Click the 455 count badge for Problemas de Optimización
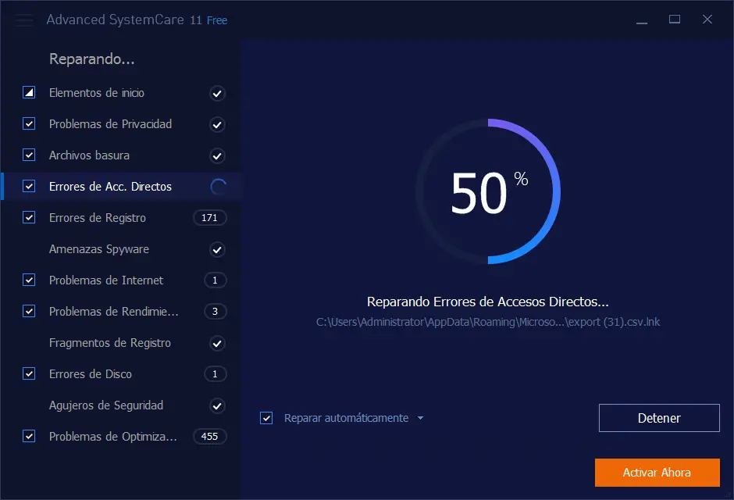 [x=210, y=437]
